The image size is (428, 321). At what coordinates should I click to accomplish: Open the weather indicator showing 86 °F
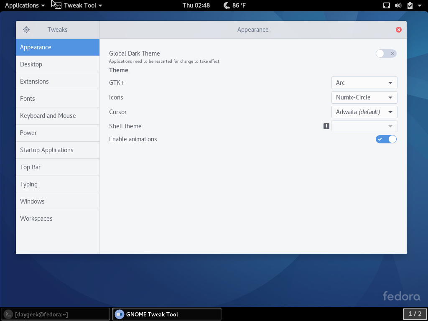coord(234,5)
